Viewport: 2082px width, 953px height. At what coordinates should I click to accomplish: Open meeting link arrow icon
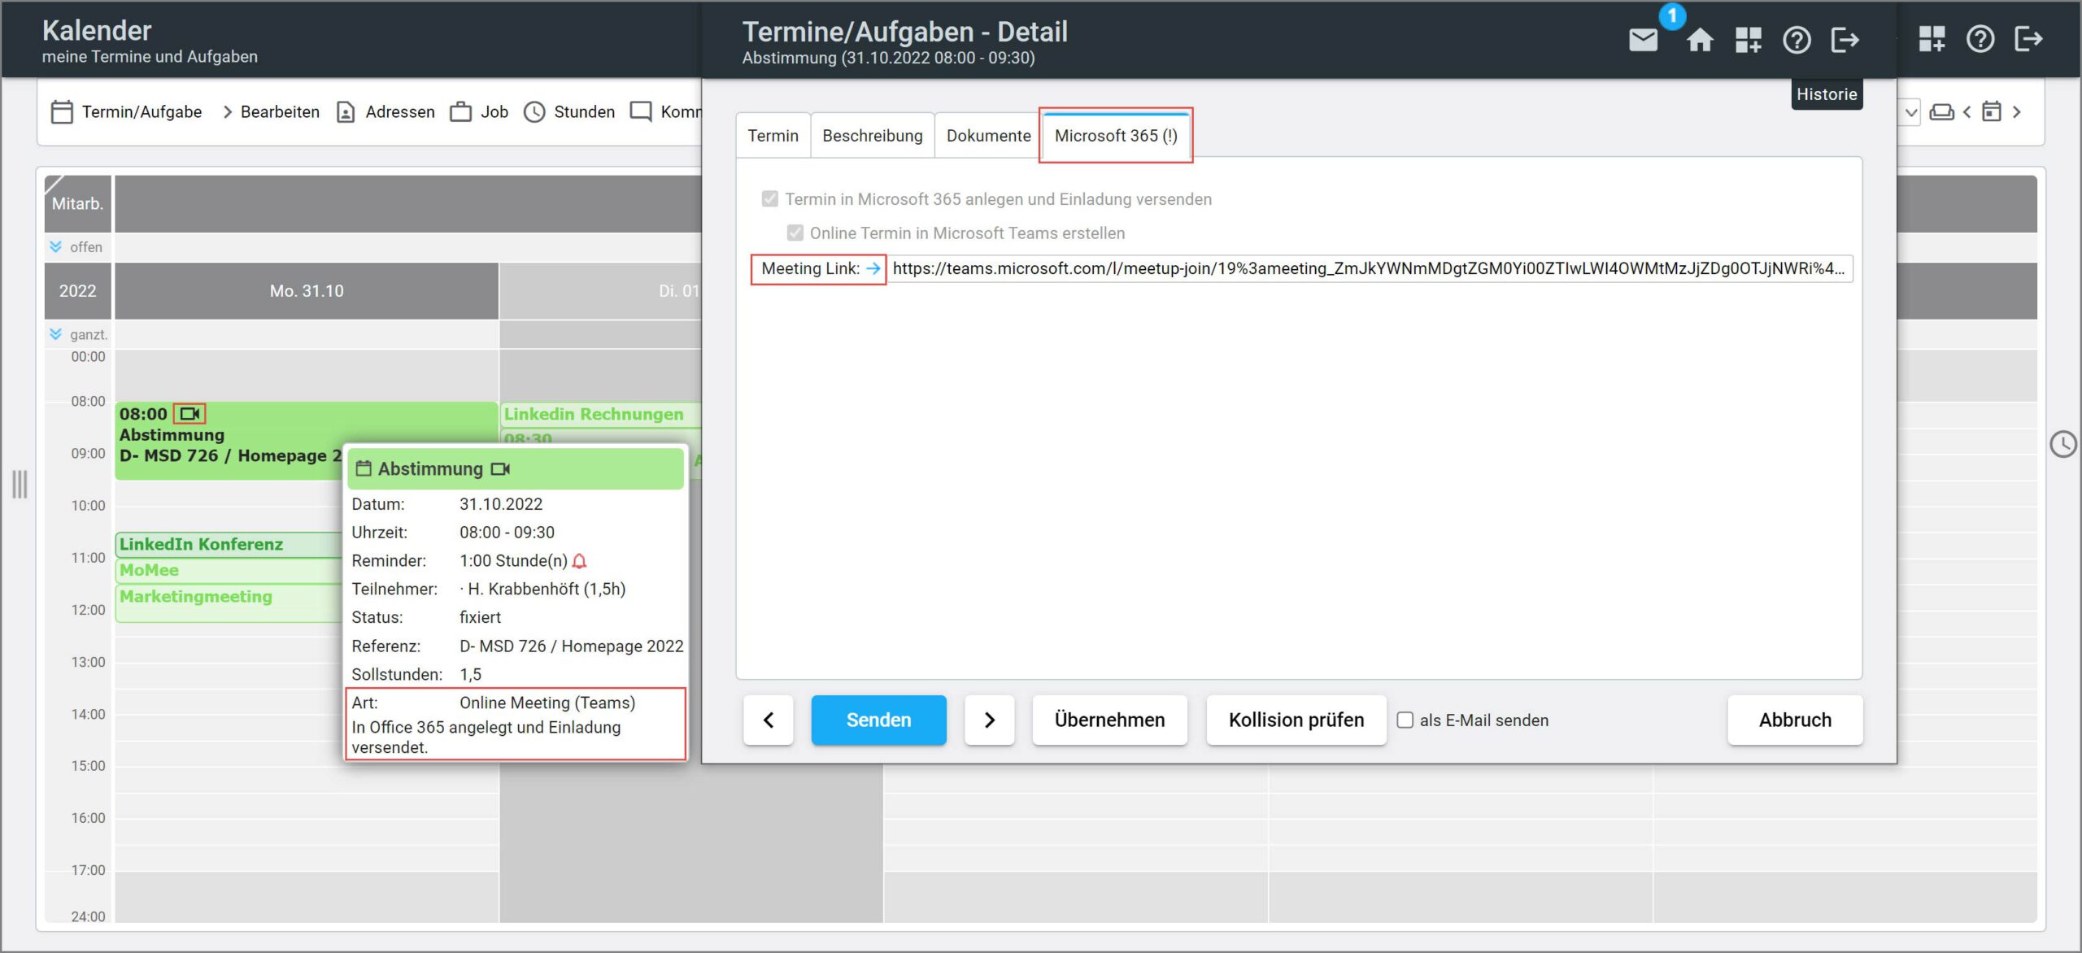tap(873, 268)
